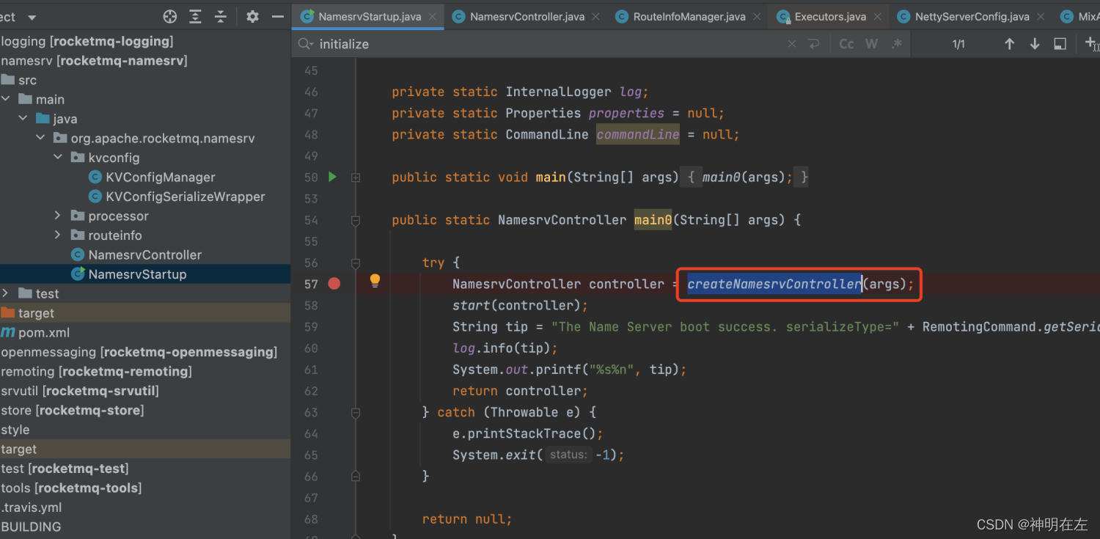Image resolution: width=1100 pixels, height=539 pixels.
Task: Click the Select Opened File target icon
Action: 170,16
